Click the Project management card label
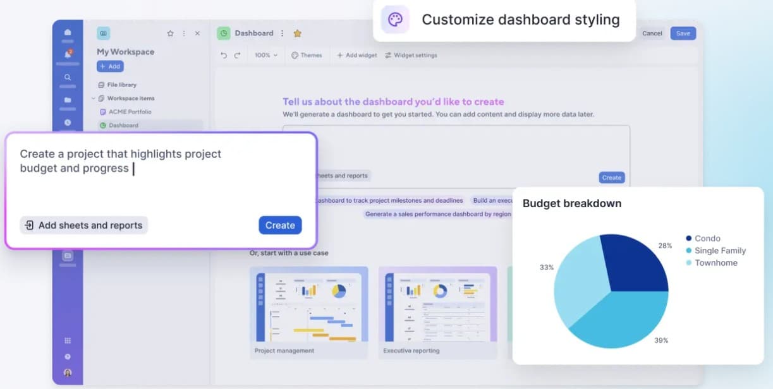Viewport: 773px width, 389px height. click(284, 350)
